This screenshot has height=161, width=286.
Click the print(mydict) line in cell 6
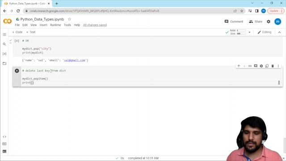point(33,53)
